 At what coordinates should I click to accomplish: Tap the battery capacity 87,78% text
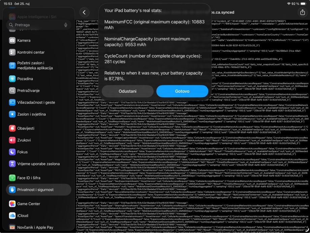tap(153, 76)
